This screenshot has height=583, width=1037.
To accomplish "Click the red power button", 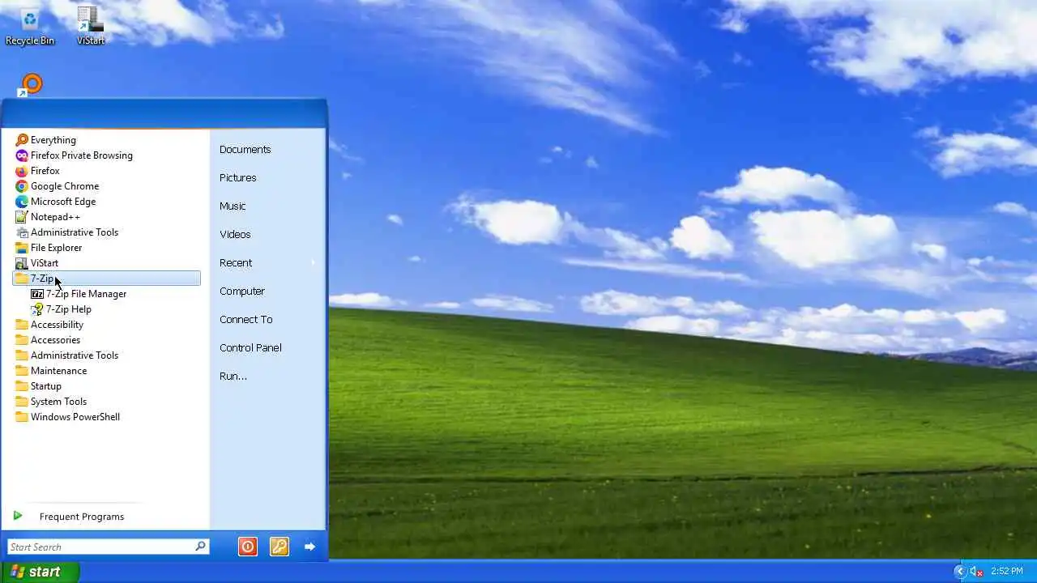I will click(x=247, y=547).
